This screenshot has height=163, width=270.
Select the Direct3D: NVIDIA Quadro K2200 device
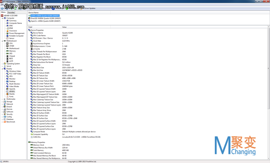point(45,19)
